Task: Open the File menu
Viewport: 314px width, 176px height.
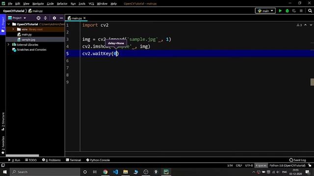Action: (10, 3)
